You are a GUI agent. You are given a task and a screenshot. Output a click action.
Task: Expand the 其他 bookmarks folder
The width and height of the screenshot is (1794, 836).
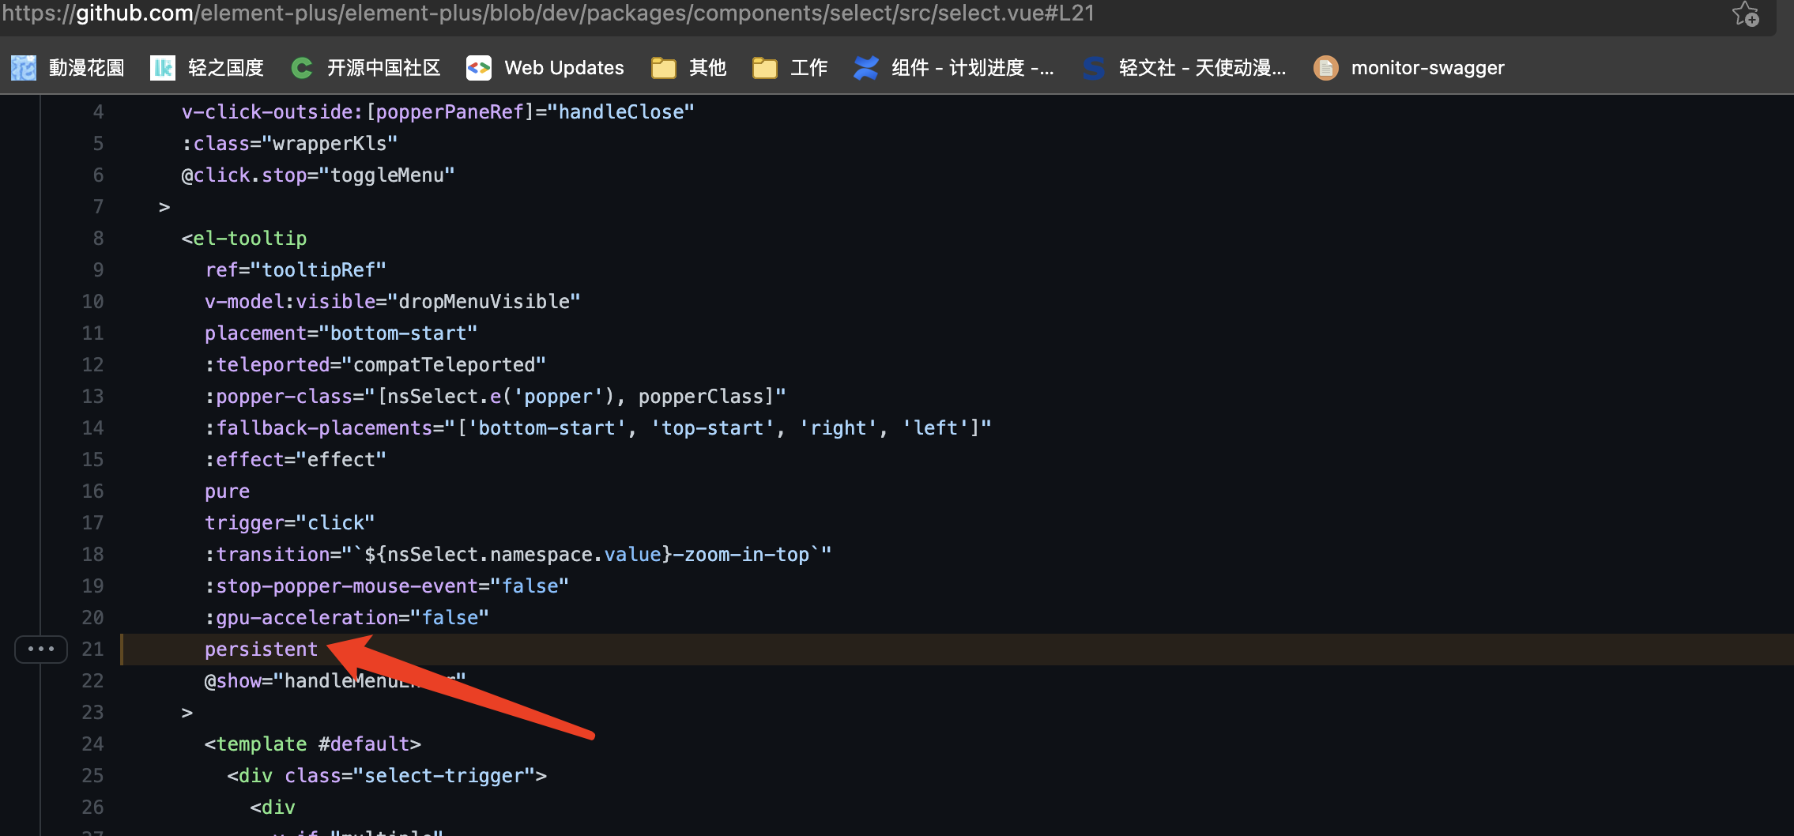point(688,67)
